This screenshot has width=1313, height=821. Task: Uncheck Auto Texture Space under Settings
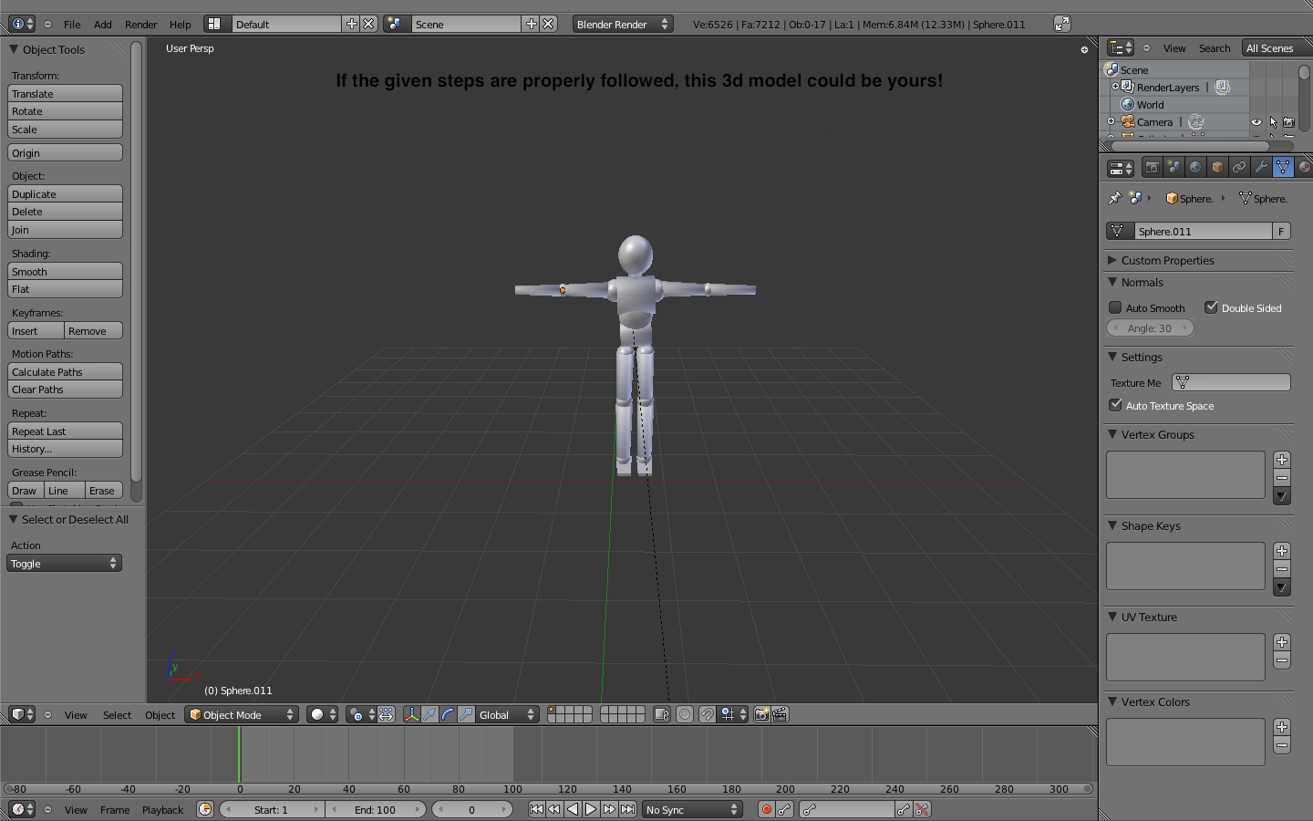(x=1115, y=405)
